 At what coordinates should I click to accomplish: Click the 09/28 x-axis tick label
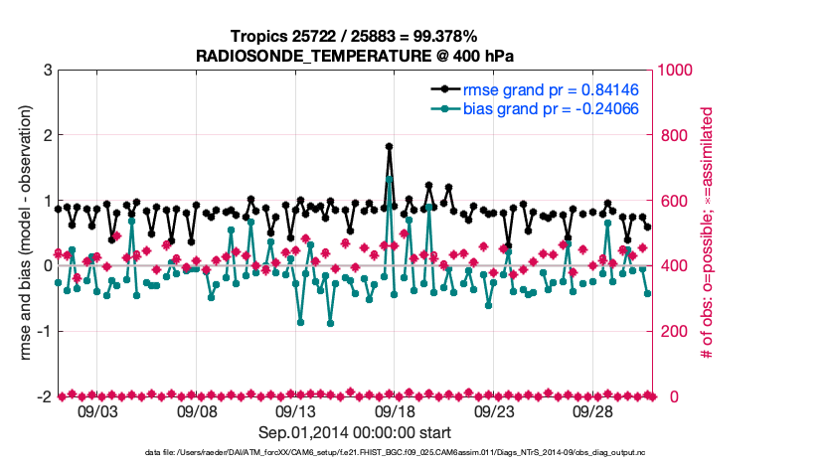592,411
